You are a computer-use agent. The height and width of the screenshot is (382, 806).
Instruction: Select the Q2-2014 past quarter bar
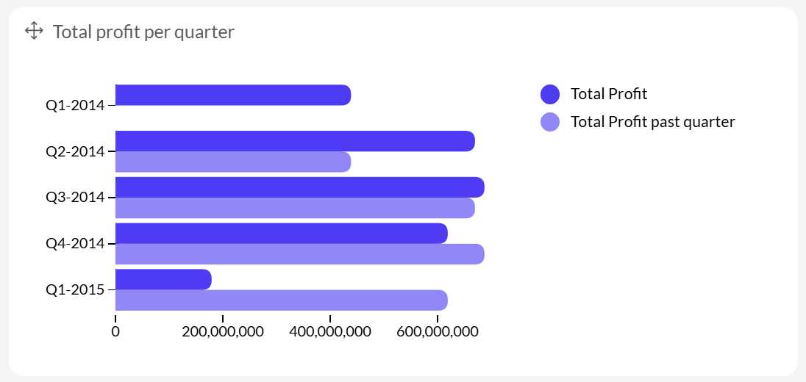click(x=232, y=162)
